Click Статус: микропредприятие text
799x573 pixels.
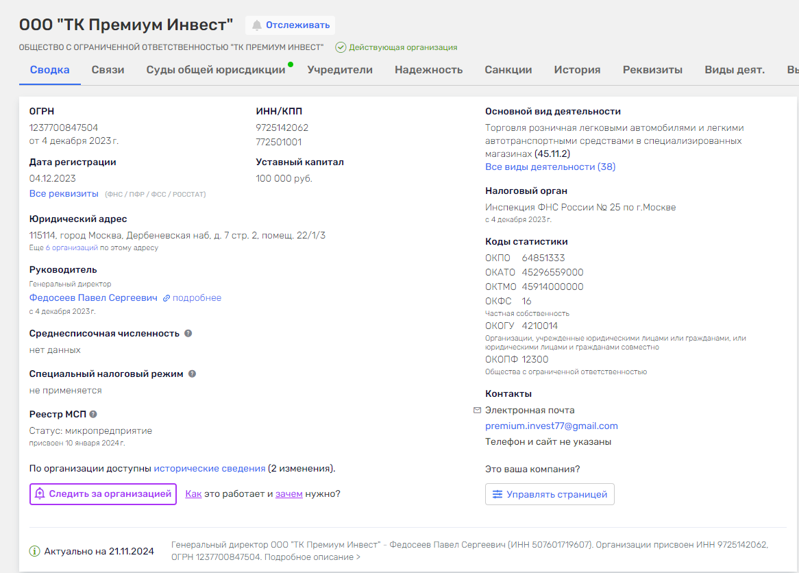90,430
